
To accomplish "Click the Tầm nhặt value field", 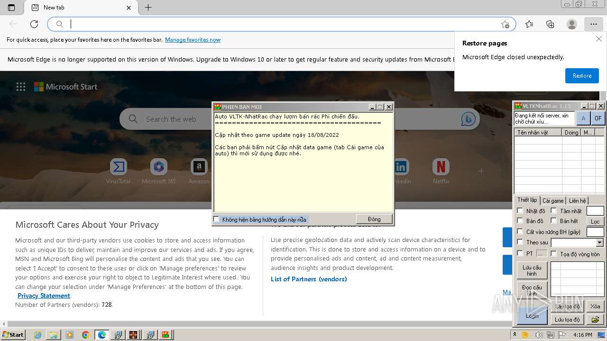I will coord(595,211).
